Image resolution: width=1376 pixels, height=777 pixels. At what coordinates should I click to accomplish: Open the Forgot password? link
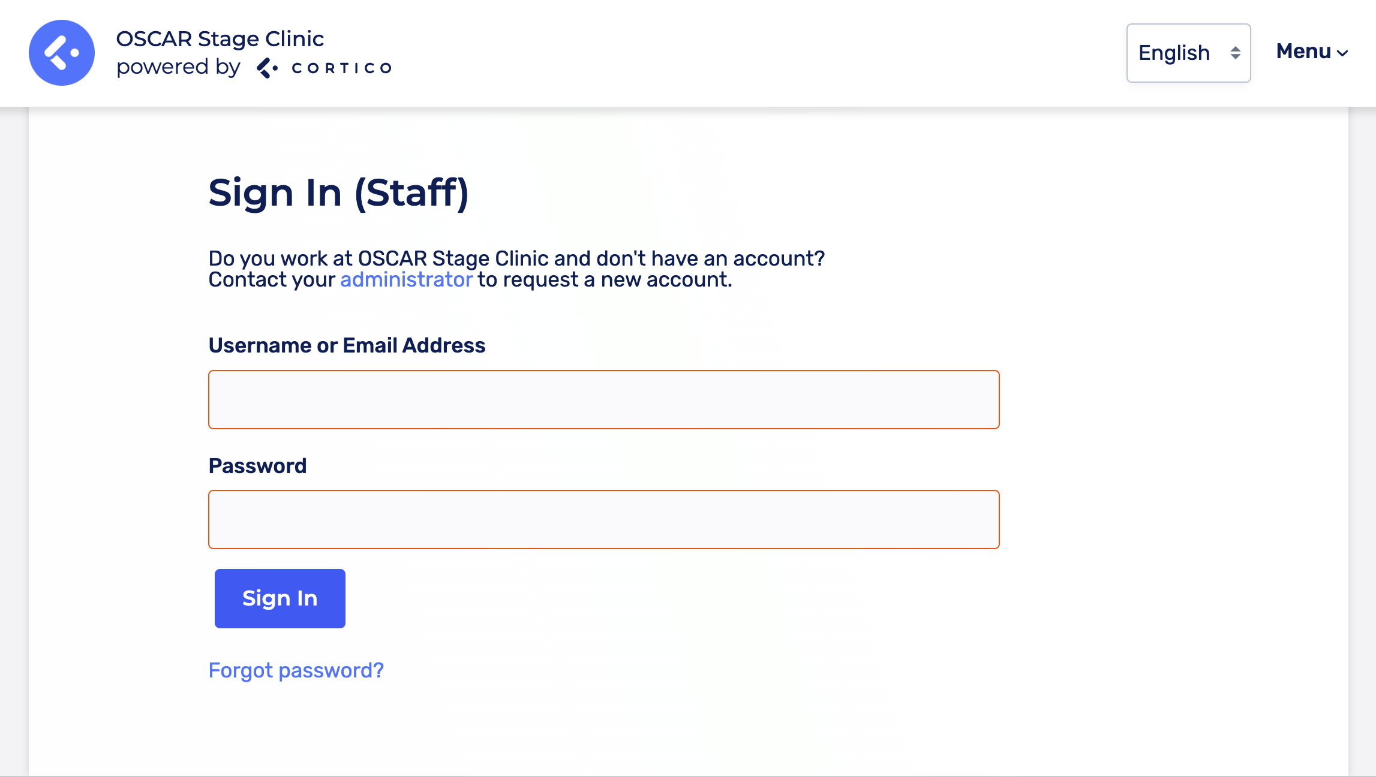pos(296,670)
